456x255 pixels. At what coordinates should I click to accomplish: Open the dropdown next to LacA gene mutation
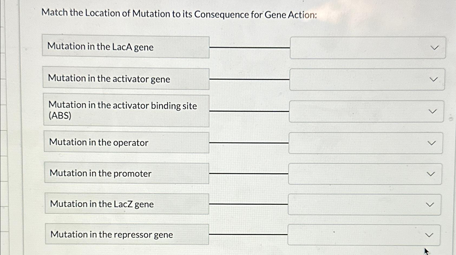(x=434, y=48)
